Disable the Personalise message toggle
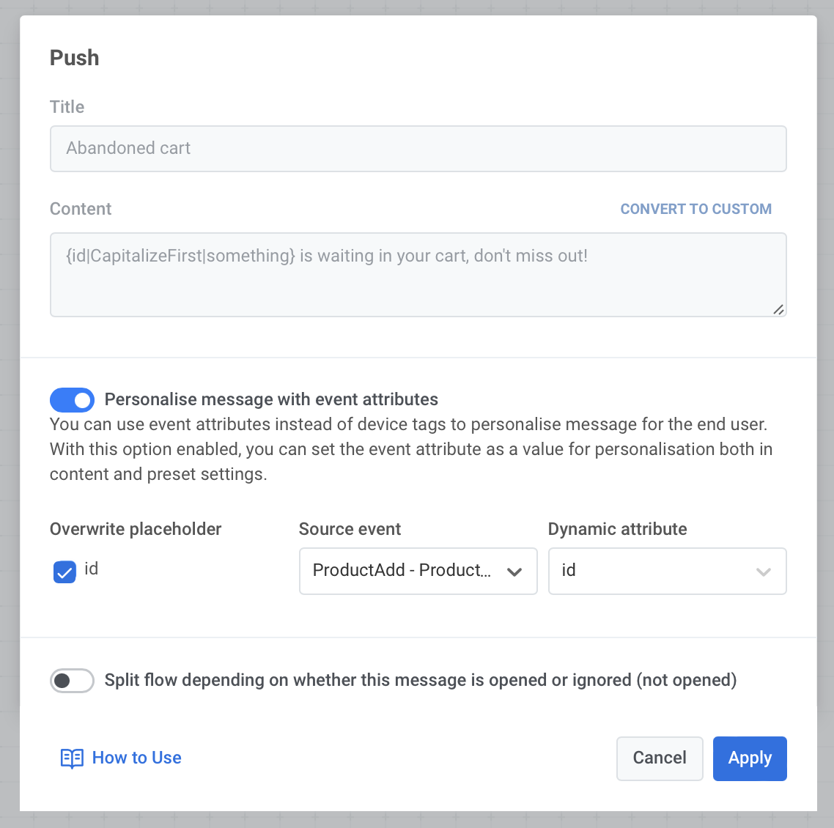 (72, 400)
